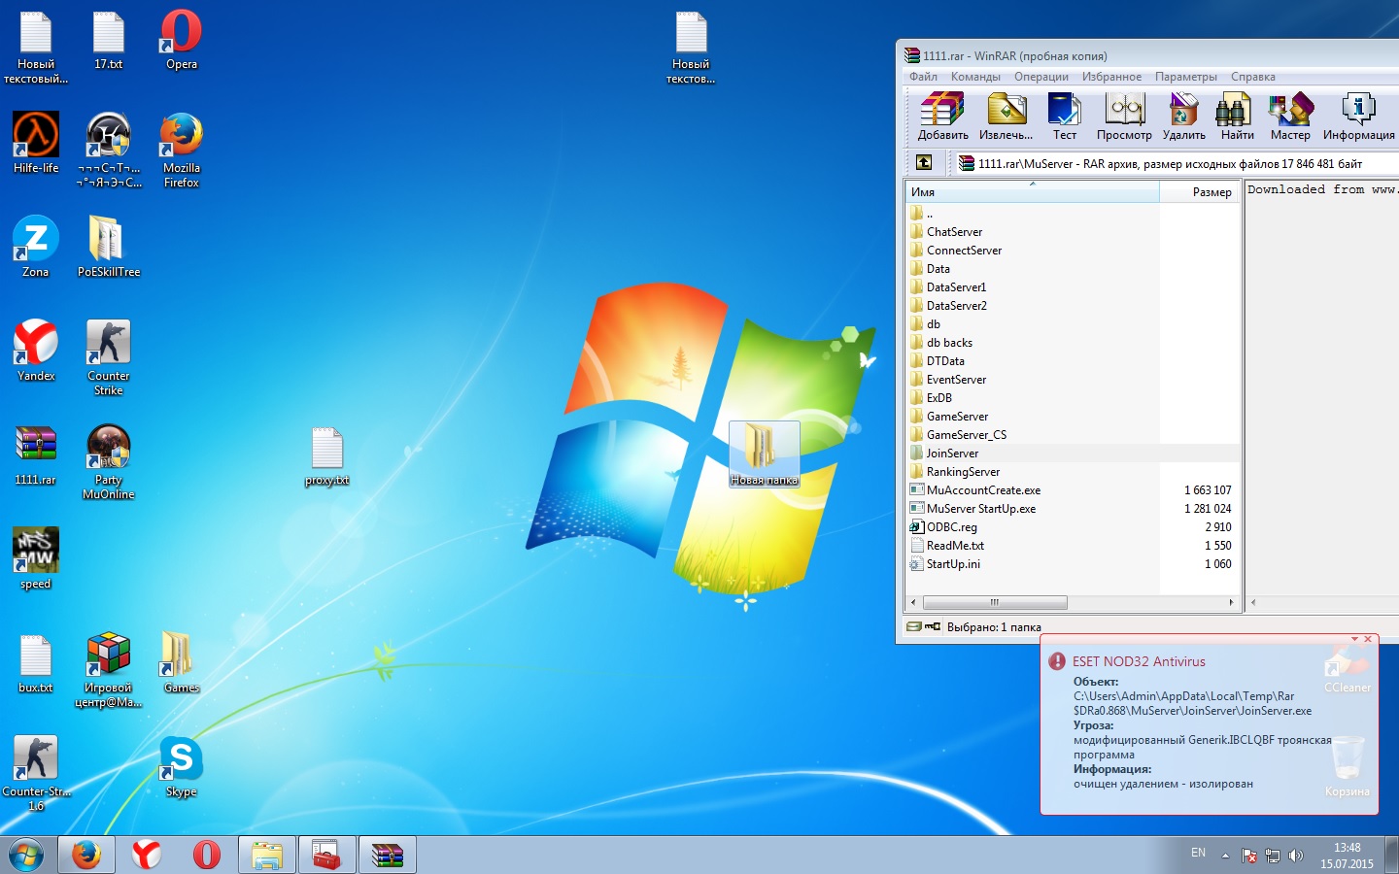Select the JoinServer folder row
1399x874 pixels.
[1073, 454]
